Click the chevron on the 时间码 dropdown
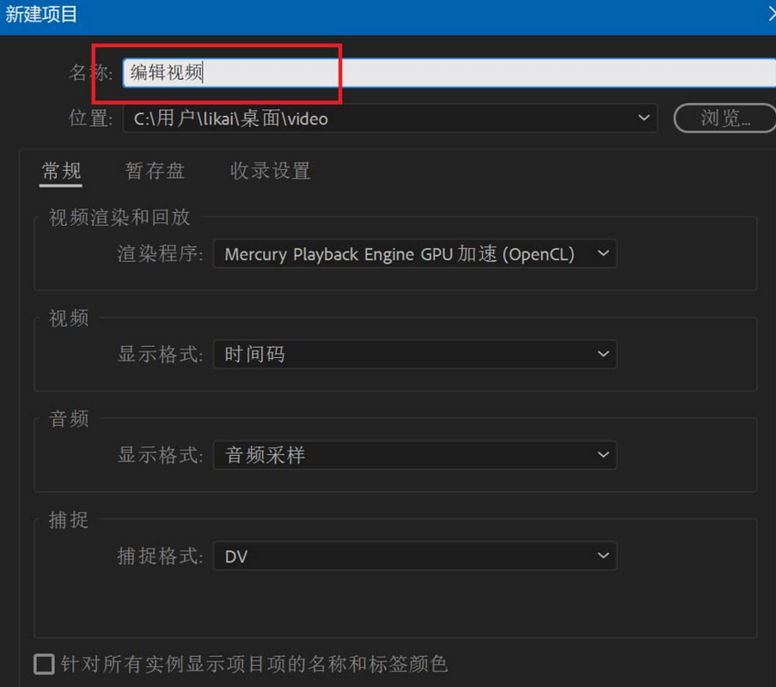Image resolution: width=776 pixels, height=687 pixels. (x=604, y=354)
